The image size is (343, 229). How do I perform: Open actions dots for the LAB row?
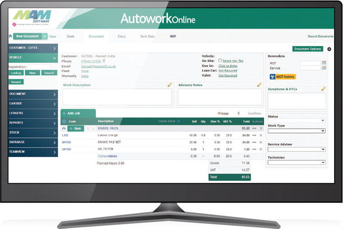[x=254, y=135]
